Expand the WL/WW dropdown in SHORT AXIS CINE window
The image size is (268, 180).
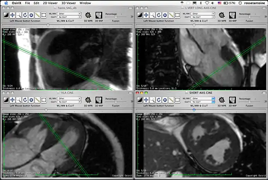(203, 98)
